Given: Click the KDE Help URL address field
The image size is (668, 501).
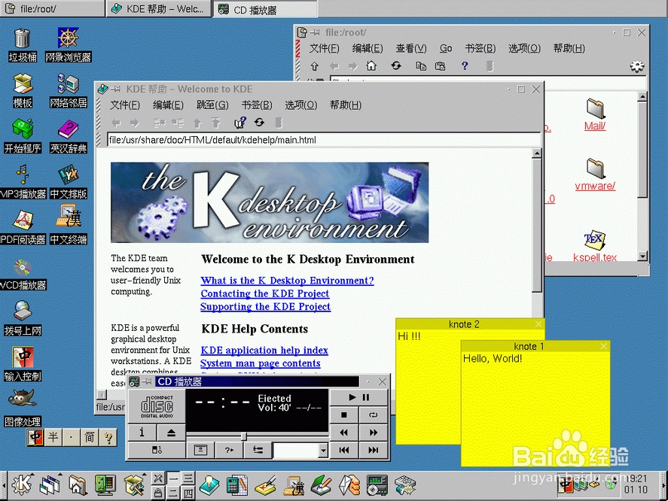Looking at the screenshot, I should point(324,140).
